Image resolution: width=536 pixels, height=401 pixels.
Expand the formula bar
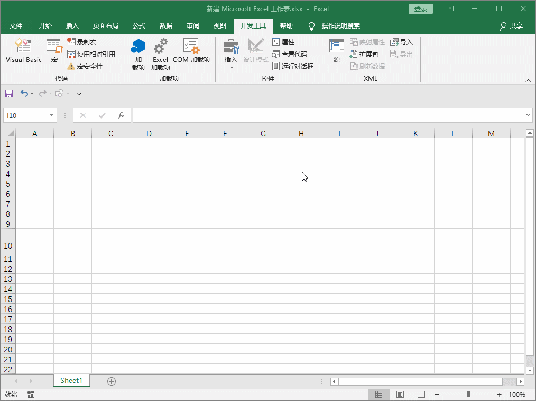[529, 115]
